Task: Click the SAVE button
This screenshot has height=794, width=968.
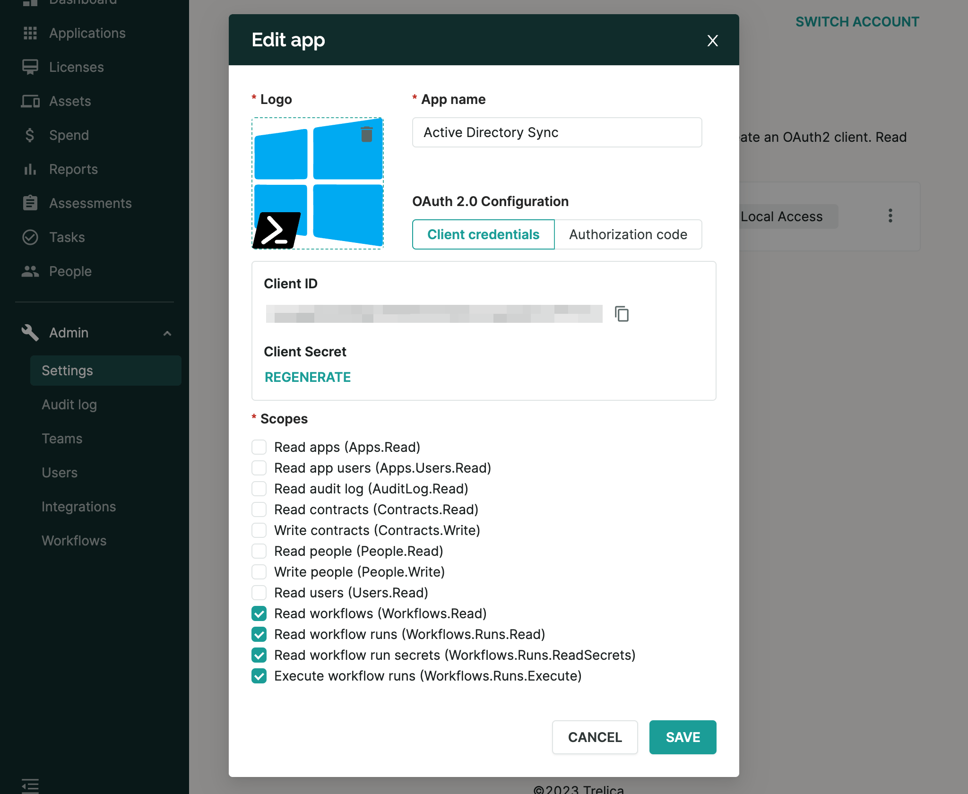Action: tap(683, 737)
